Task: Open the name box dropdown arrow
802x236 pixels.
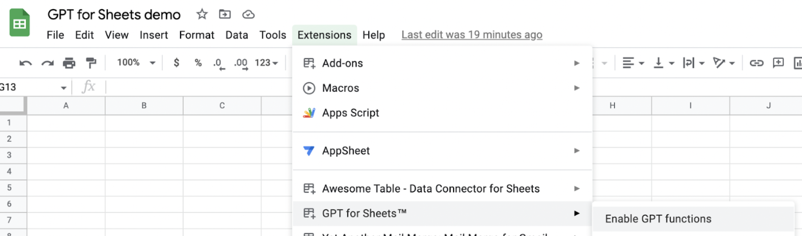Action: (64, 88)
